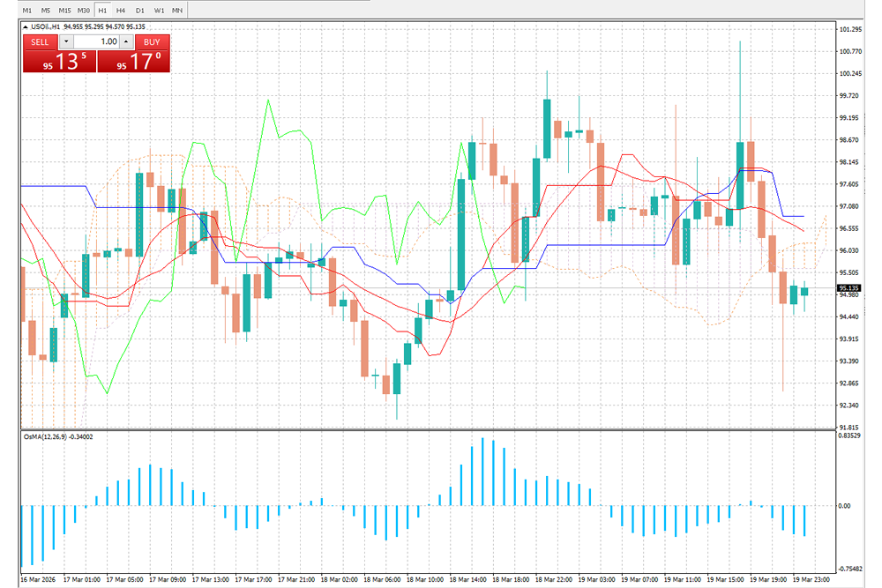The width and height of the screenshot is (882, 588).
Task: Switch to the M1 timeframe
Action: 26,10
